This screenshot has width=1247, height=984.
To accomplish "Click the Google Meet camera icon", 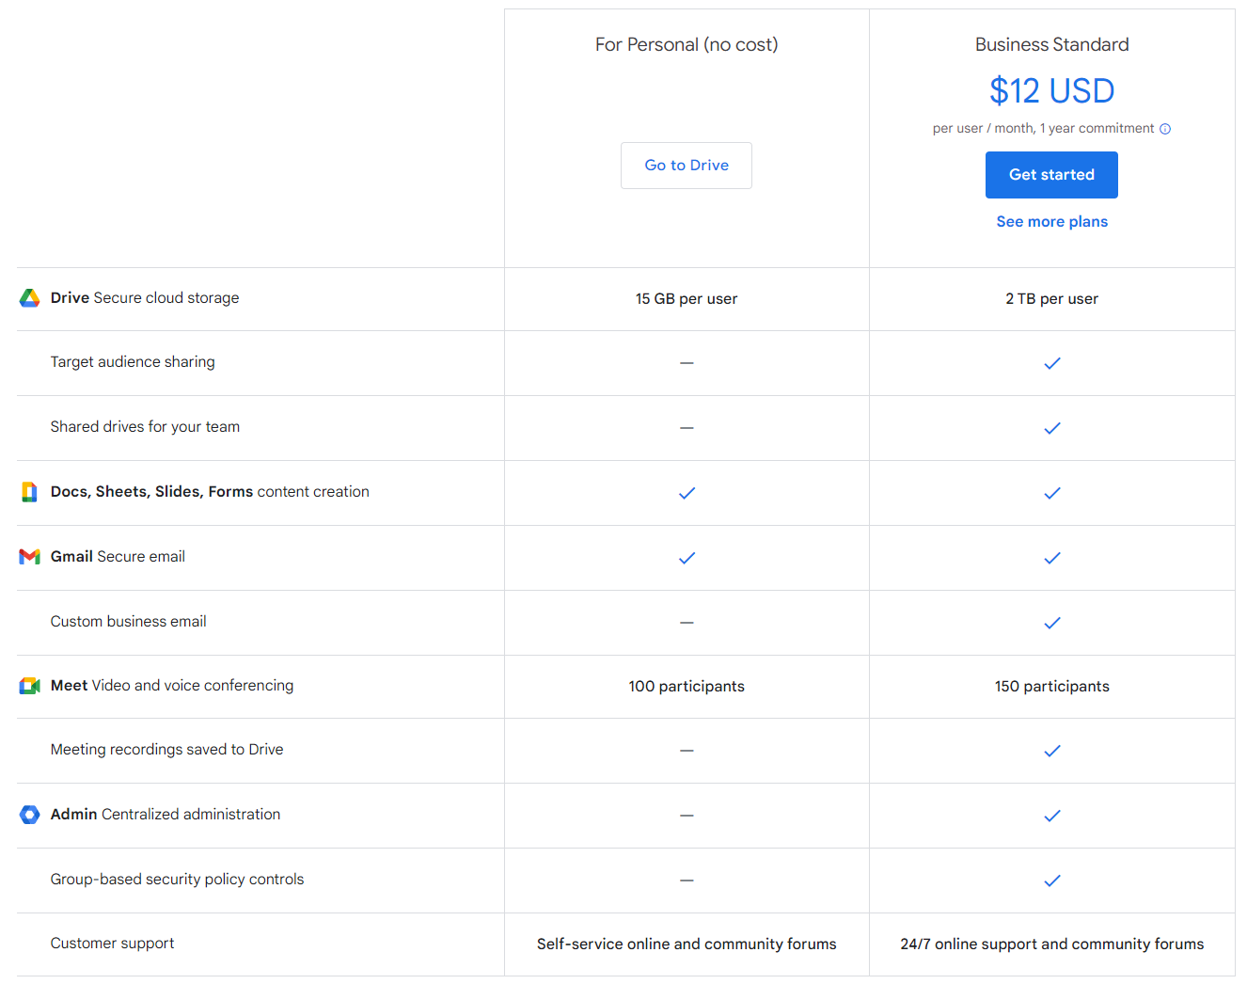I will pyautogui.click(x=29, y=686).
